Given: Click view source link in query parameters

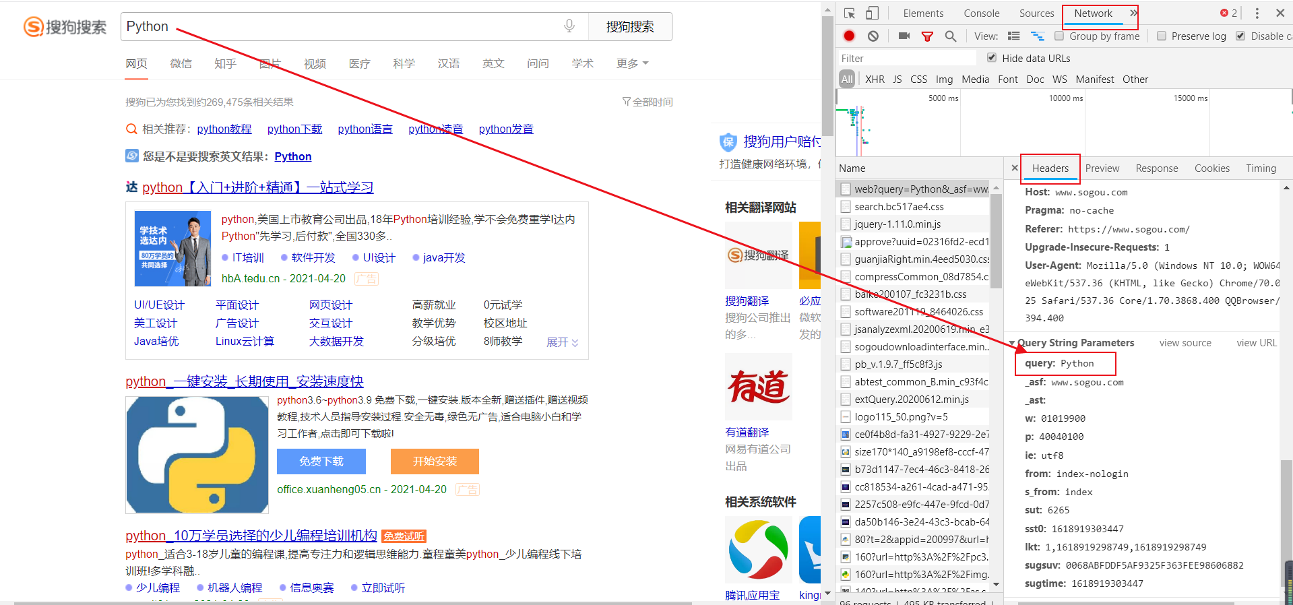Looking at the screenshot, I should [x=1185, y=343].
